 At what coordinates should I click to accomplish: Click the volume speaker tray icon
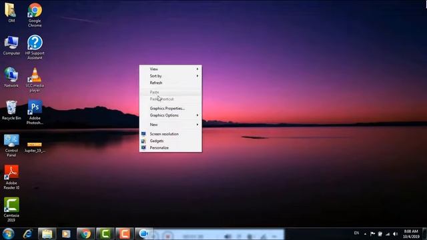[396, 234]
